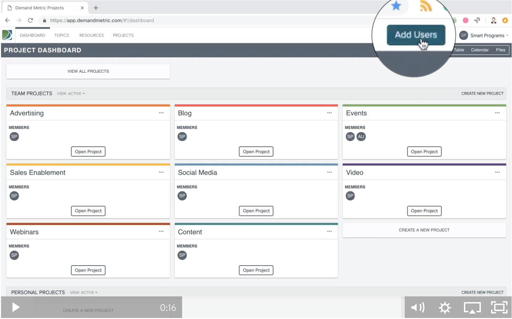Open video settings gear

[445, 308]
